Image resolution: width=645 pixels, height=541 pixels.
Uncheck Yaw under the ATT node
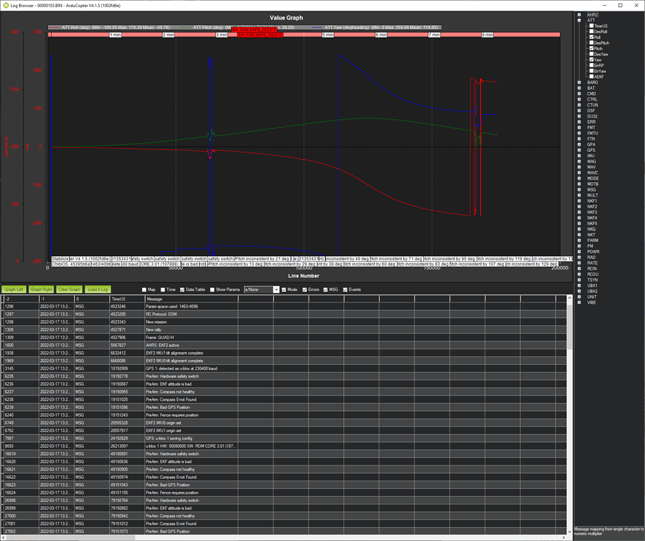(591, 60)
